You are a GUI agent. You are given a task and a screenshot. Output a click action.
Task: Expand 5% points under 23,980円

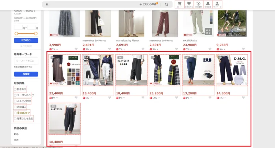tap(188, 49)
